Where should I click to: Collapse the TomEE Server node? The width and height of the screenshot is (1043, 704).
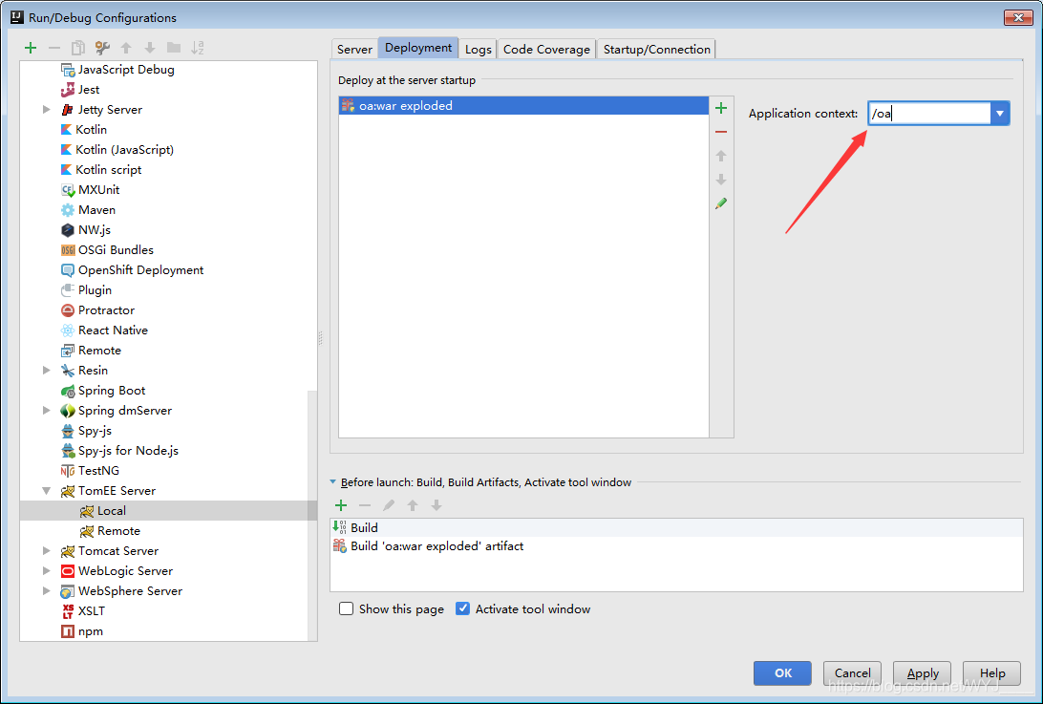46,491
